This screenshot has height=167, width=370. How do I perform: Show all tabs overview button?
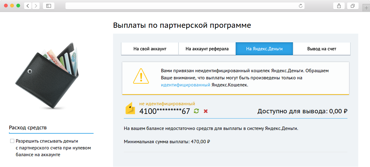(353, 6)
